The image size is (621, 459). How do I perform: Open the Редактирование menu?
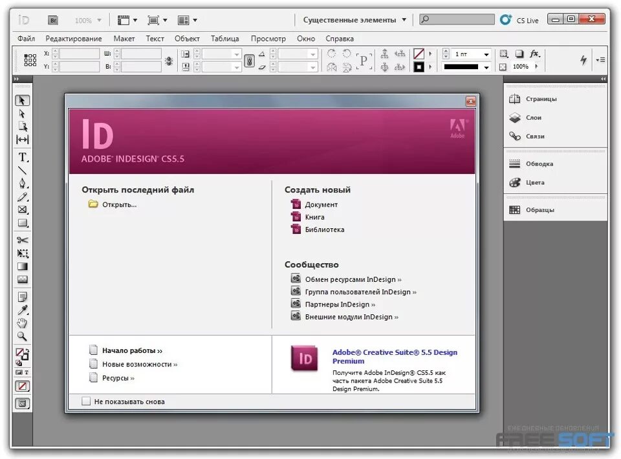pyautogui.click(x=74, y=39)
